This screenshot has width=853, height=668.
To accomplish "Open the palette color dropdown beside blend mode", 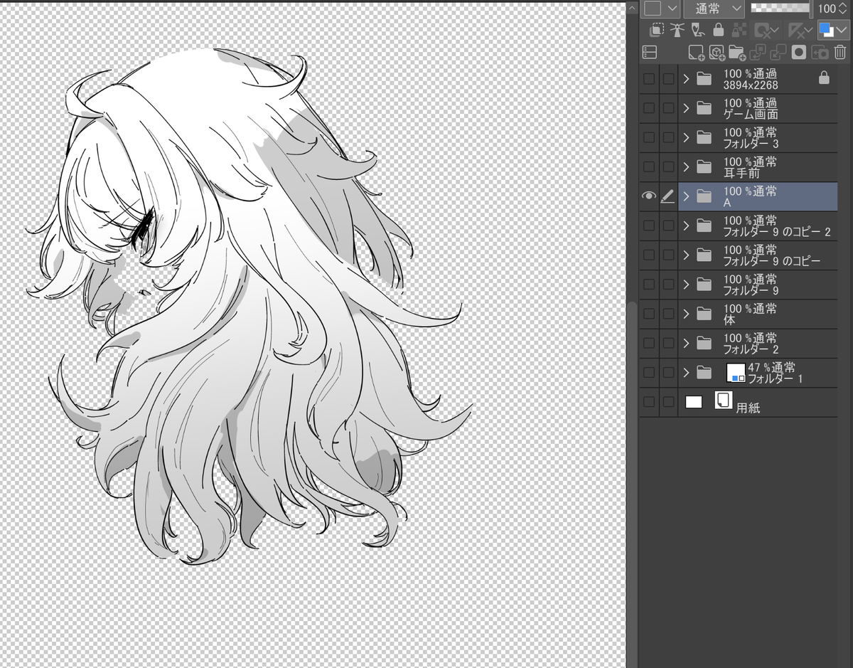I will pos(661,9).
